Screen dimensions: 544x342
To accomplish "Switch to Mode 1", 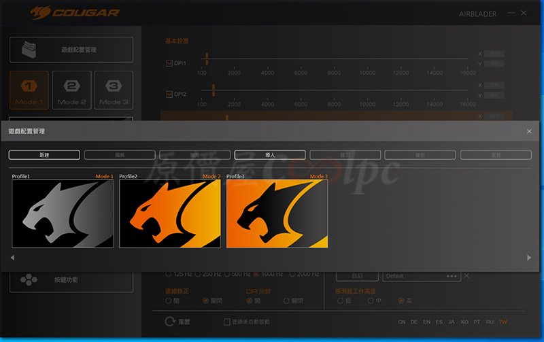I will [x=29, y=90].
